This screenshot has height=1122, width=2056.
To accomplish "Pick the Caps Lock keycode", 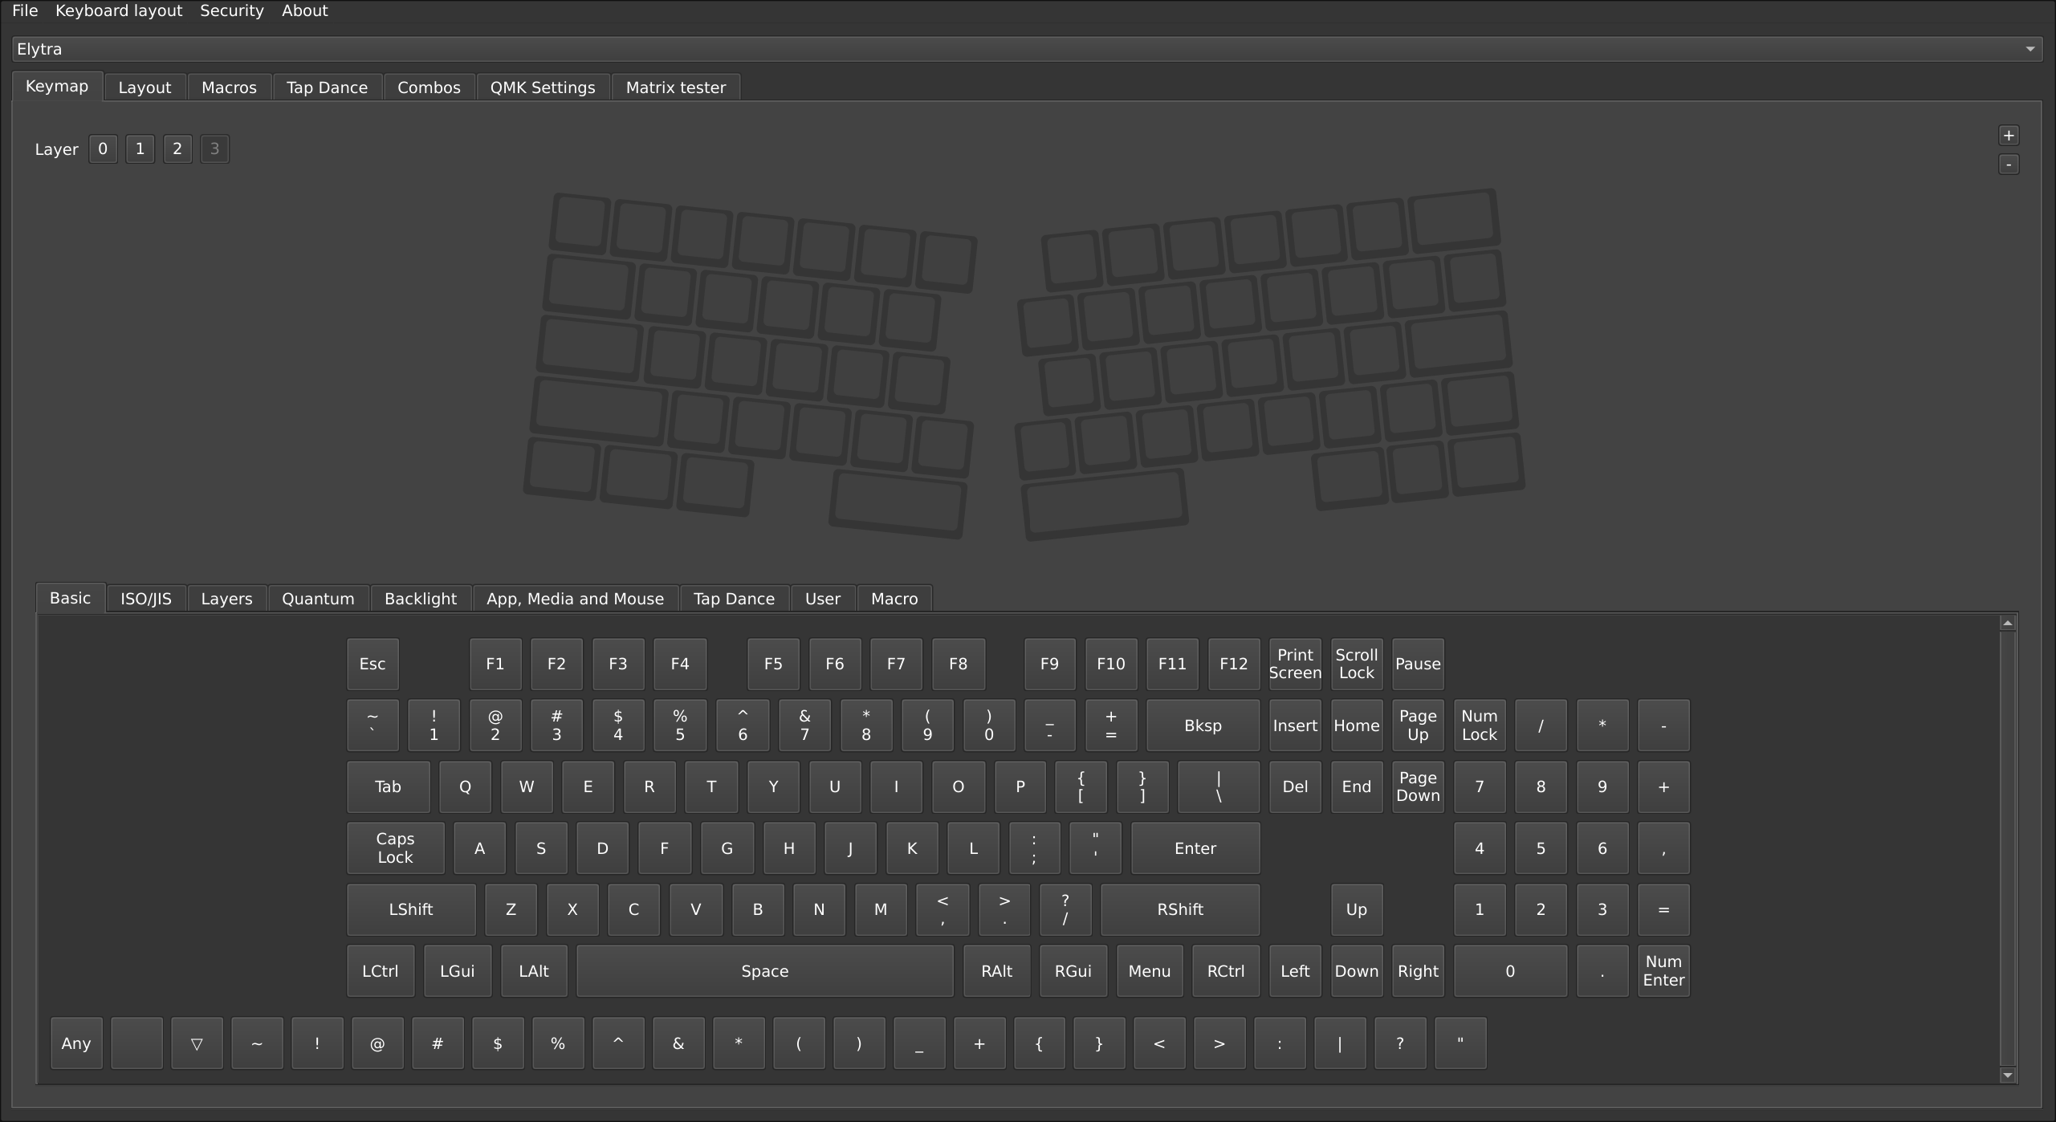I will pos(395,848).
